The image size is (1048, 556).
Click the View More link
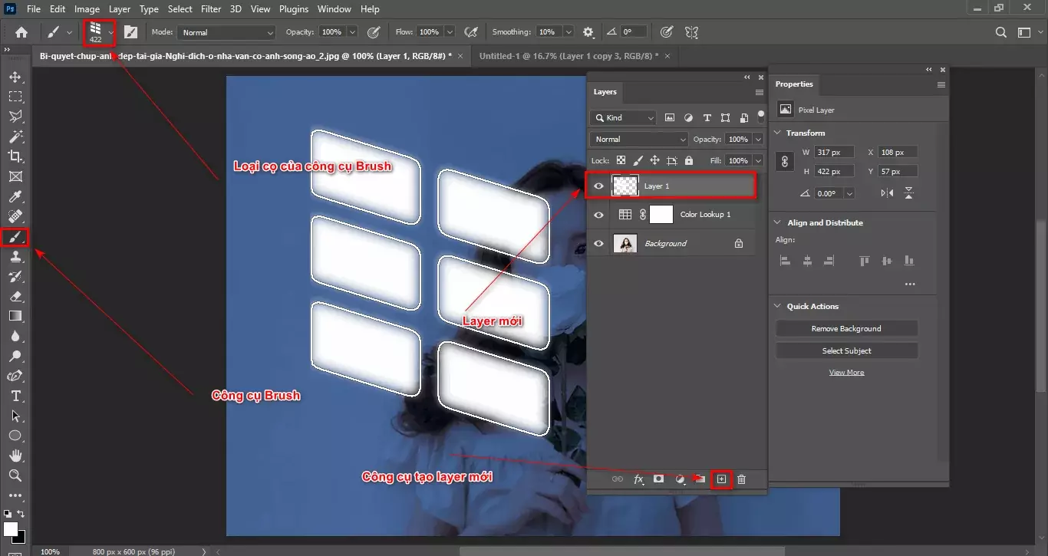847,372
